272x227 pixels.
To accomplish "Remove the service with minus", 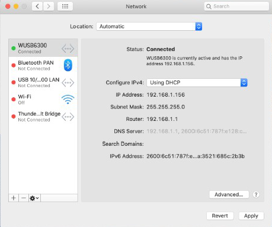I will [24, 198].
